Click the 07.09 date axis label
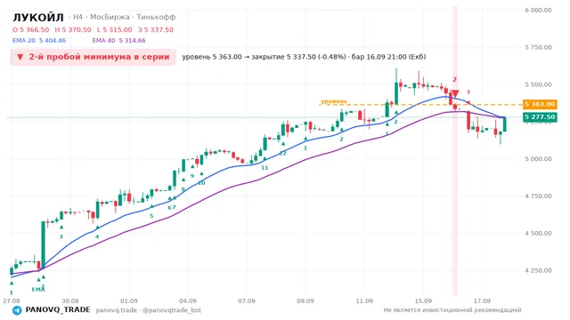 (247, 300)
